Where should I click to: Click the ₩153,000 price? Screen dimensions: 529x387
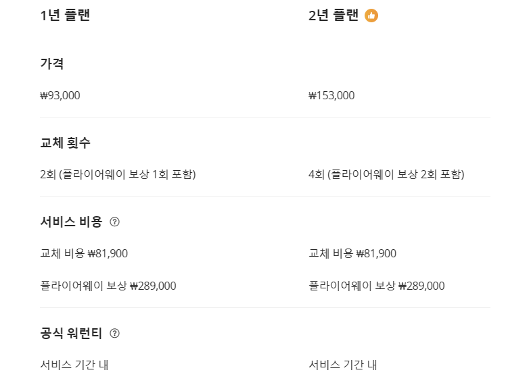331,95
